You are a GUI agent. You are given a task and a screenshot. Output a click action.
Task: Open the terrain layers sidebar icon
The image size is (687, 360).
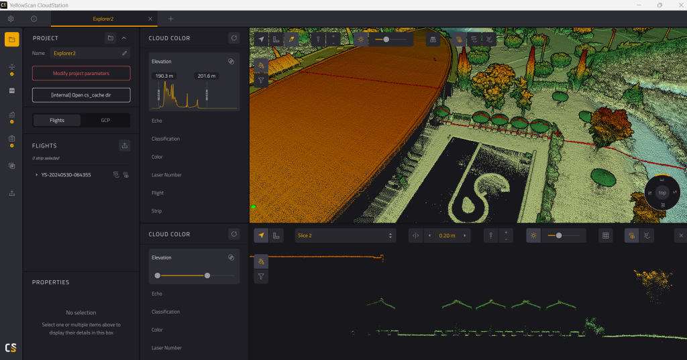[x=12, y=115]
